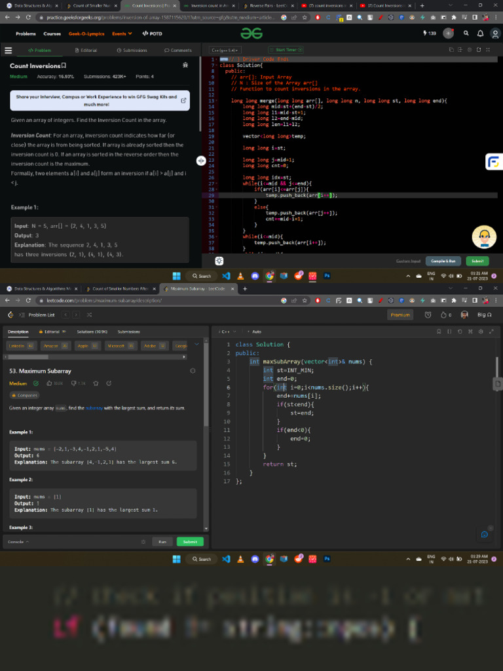Viewport: 503px width, 671px height.
Task: Go to next problem arrow on LeetCode
Action: (76, 315)
